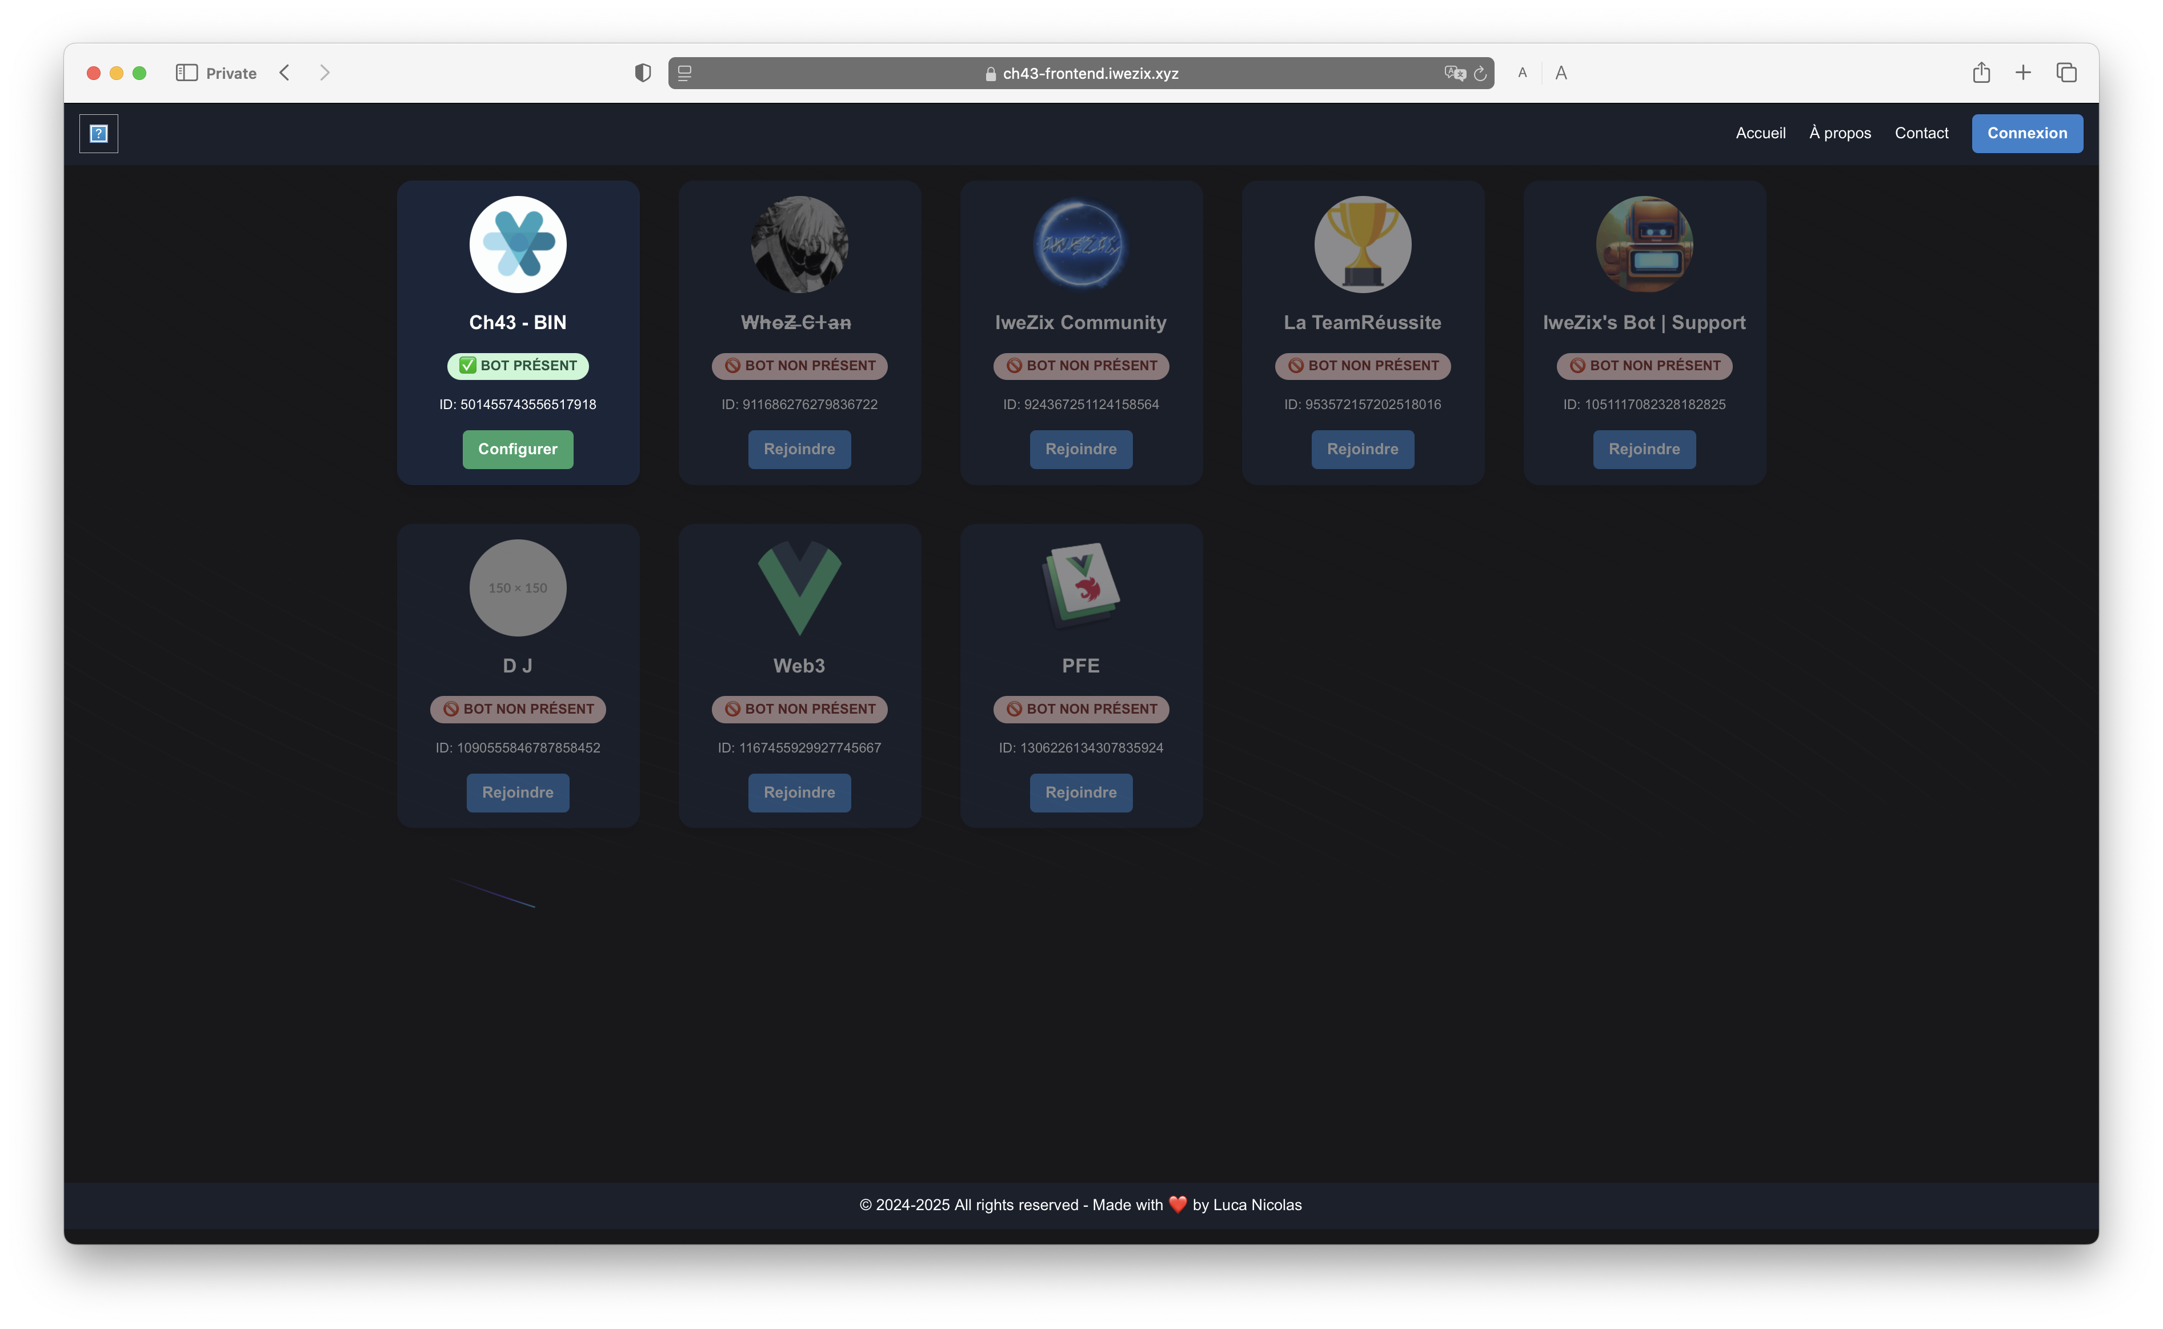2163x1329 pixels.
Task: Go to the Contact page
Action: 1921,134
